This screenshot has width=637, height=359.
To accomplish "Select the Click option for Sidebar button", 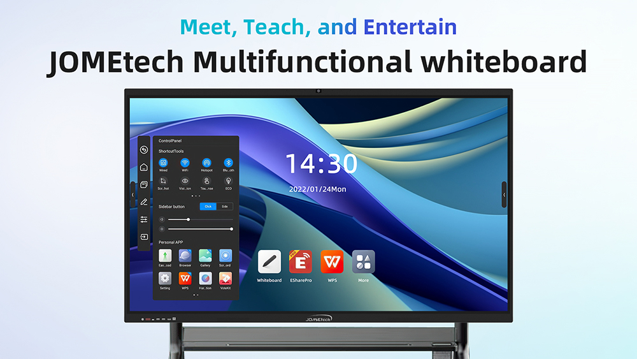I will (208, 207).
